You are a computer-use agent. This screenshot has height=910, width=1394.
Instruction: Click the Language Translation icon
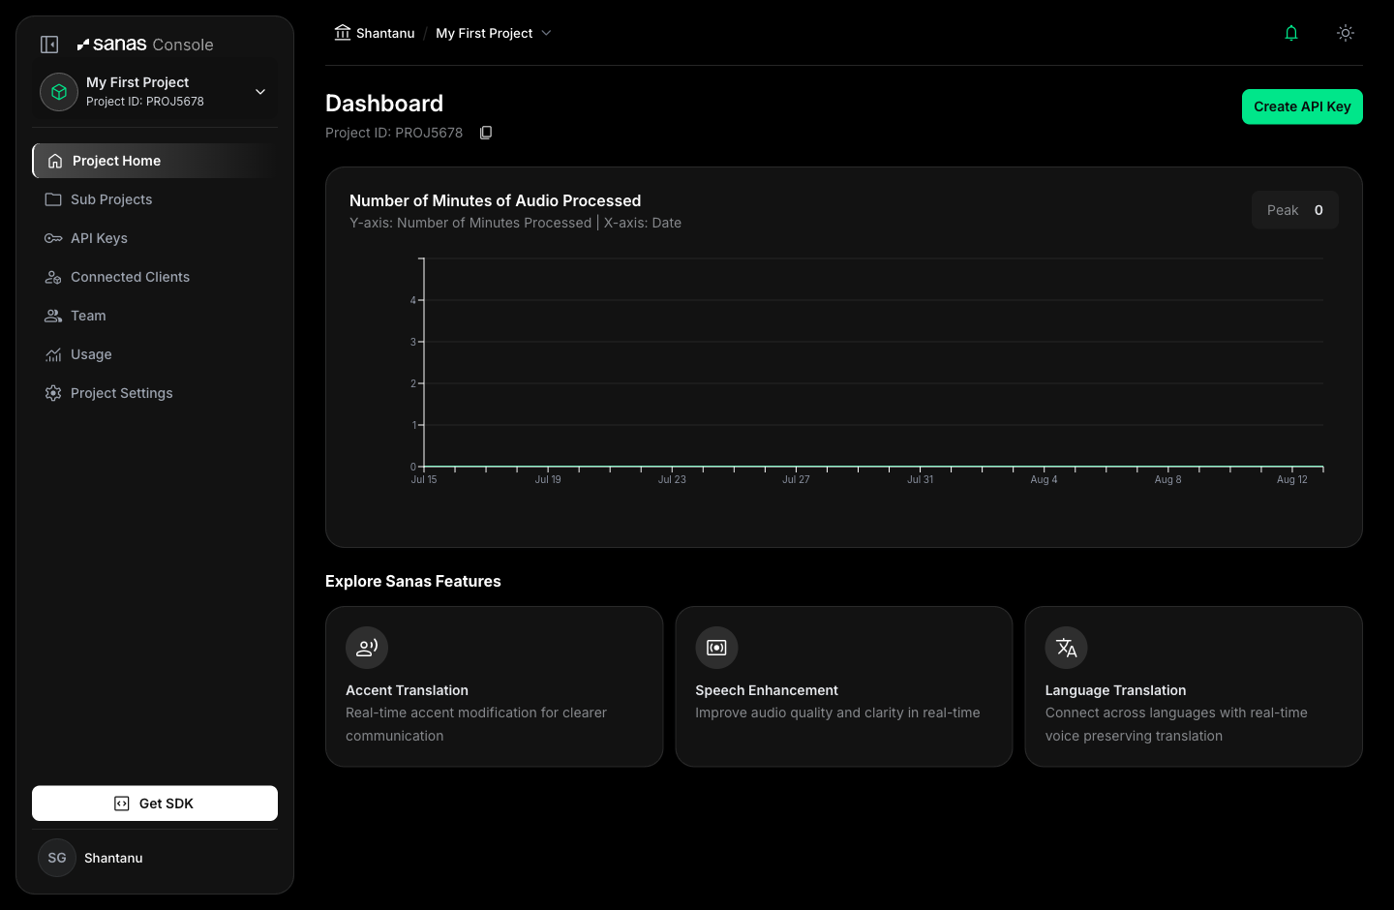tap(1067, 648)
